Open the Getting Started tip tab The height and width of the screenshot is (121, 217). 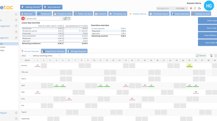(31, 7)
